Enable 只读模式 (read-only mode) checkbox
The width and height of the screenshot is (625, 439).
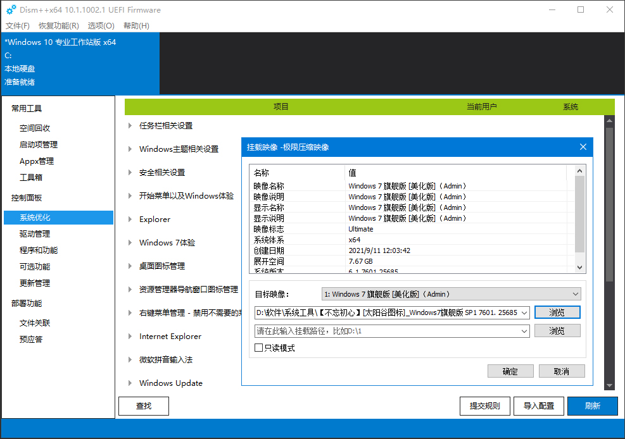[257, 347]
